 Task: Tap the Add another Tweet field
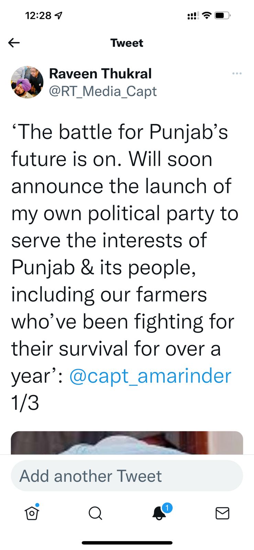tap(127, 476)
